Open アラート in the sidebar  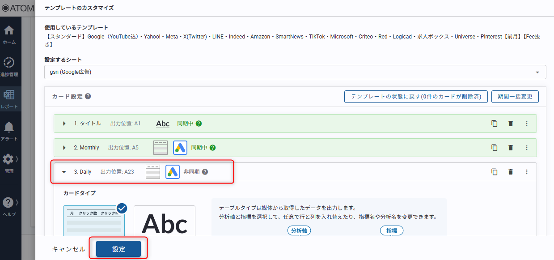(x=9, y=131)
